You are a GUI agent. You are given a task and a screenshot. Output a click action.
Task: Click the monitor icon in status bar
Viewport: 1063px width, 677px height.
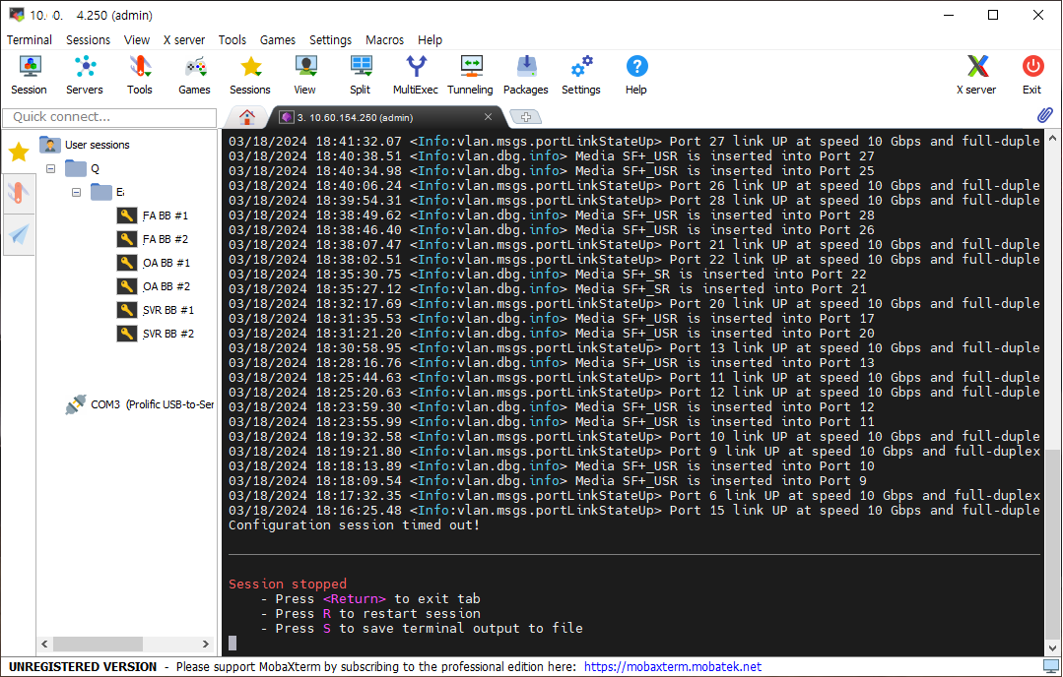click(x=1051, y=667)
